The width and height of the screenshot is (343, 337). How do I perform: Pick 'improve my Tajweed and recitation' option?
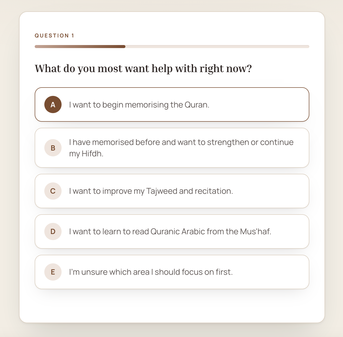172,191
